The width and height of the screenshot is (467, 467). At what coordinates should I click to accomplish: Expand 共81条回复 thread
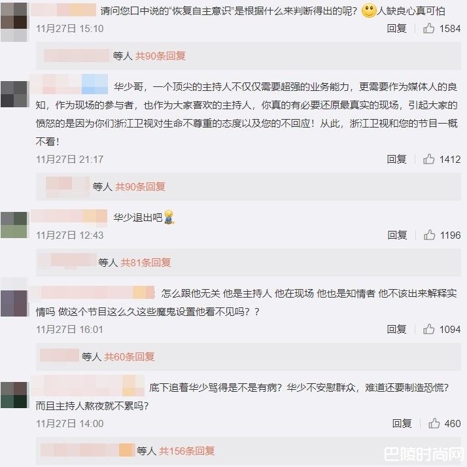click(x=146, y=262)
